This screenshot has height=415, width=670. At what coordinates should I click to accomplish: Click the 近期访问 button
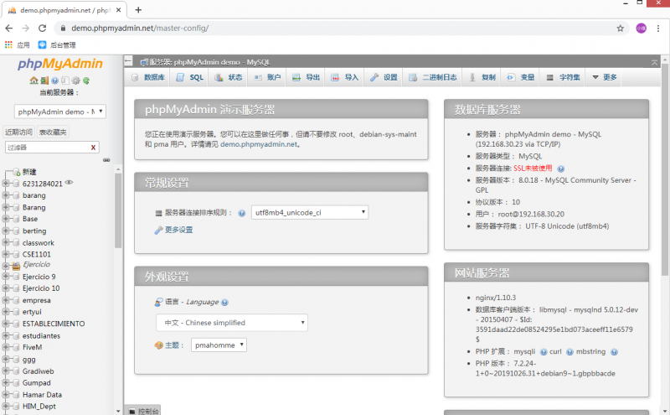click(x=18, y=132)
